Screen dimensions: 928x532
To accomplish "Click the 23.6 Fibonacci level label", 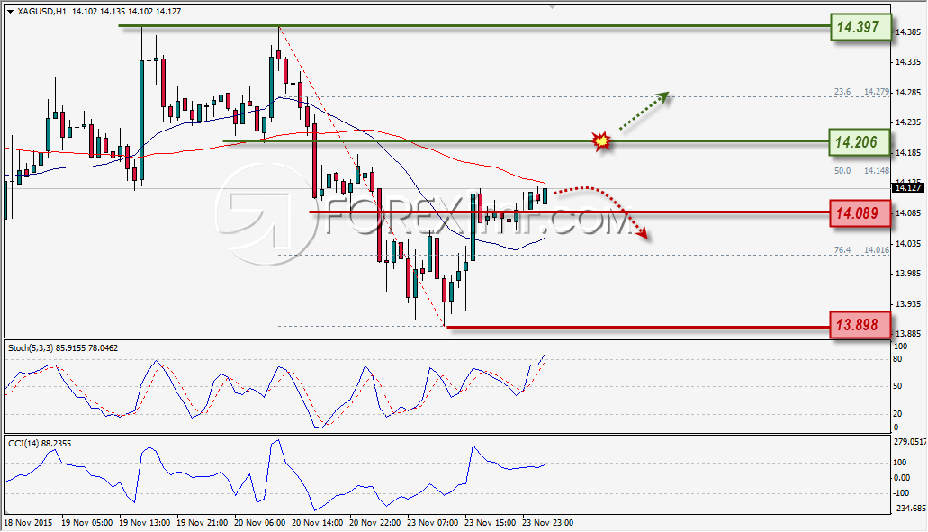I will coord(842,92).
